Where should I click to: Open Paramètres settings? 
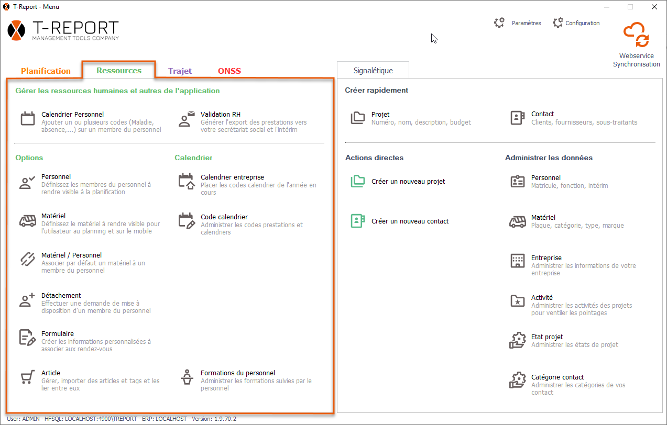point(518,23)
